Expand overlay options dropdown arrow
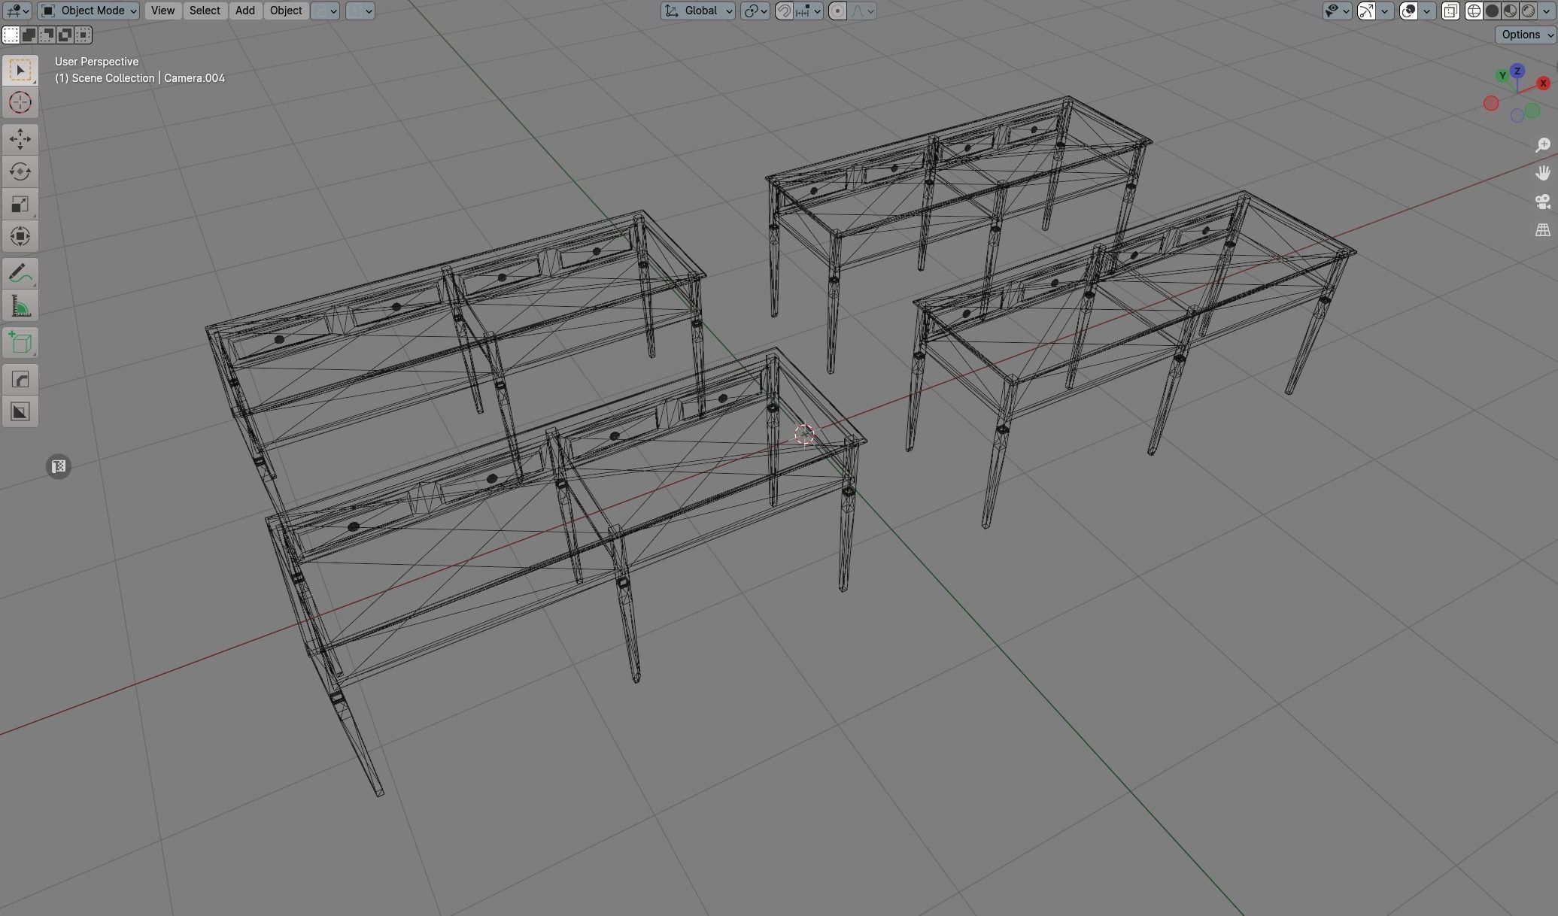 [1427, 11]
